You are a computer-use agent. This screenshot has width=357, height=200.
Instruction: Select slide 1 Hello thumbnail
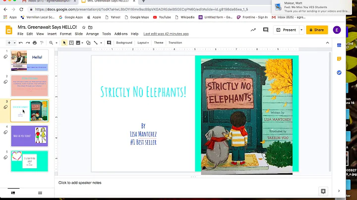tap(29, 60)
